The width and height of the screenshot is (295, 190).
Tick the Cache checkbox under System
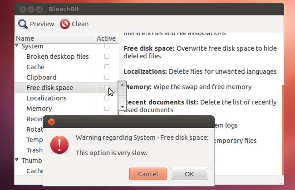(x=107, y=67)
